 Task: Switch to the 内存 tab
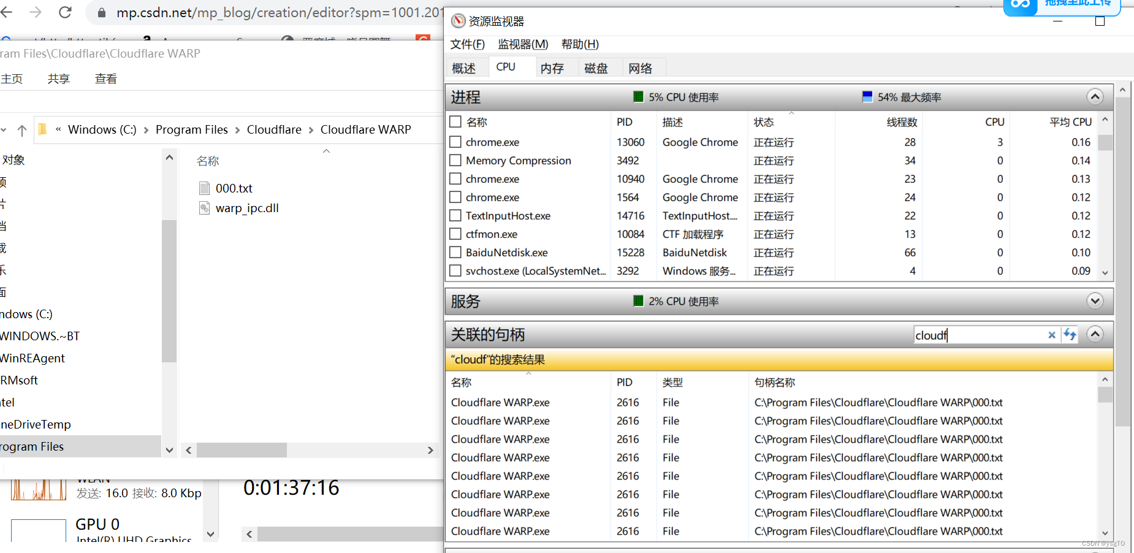tap(552, 68)
